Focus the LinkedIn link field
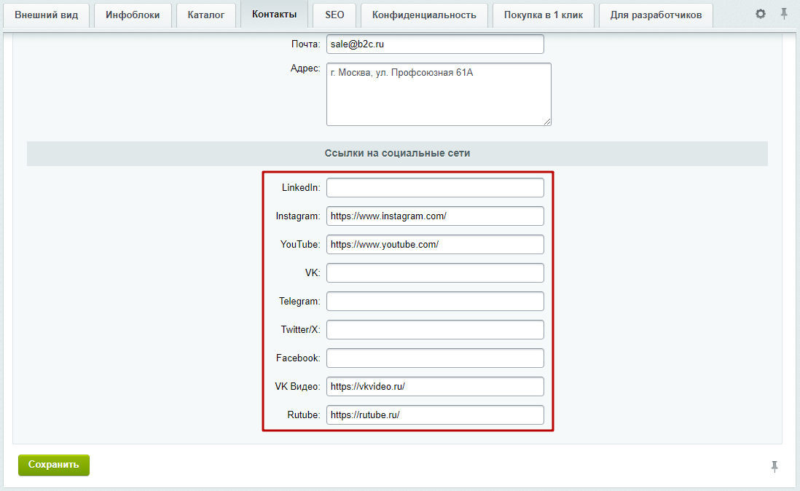This screenshot has height=491, width=800. coord(435,188)
